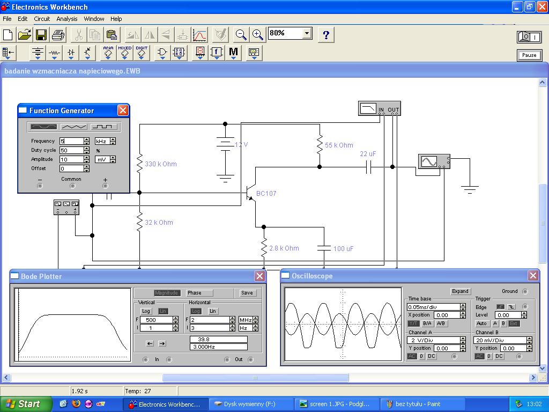Click the Cut scissors icon
This screenshot has height=412, width=549.
click(79, 35)
